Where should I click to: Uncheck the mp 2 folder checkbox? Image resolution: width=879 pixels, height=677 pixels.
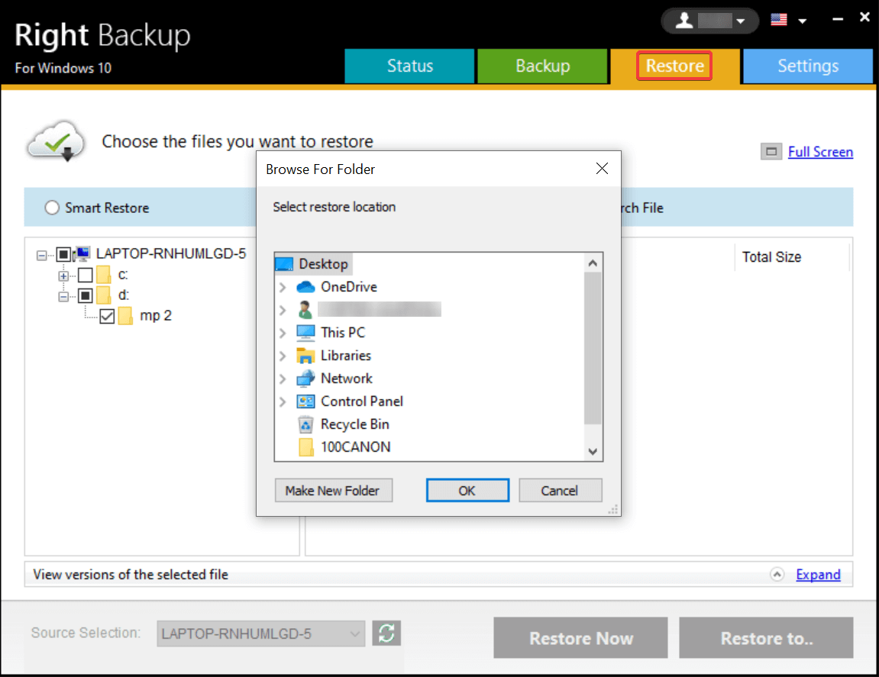tap(107, 315)
